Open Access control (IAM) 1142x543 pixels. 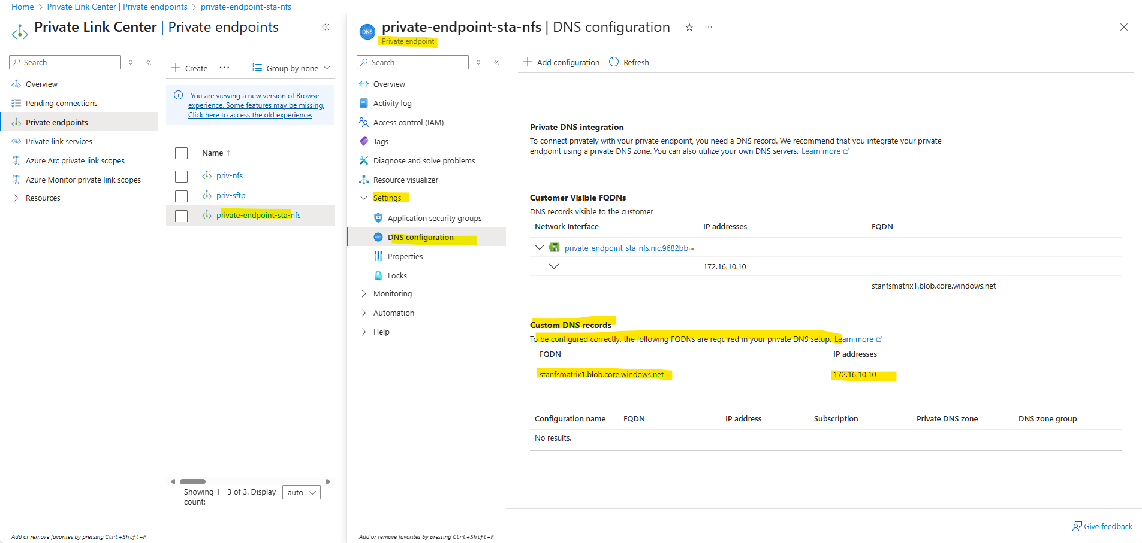[x=408, y=122]
